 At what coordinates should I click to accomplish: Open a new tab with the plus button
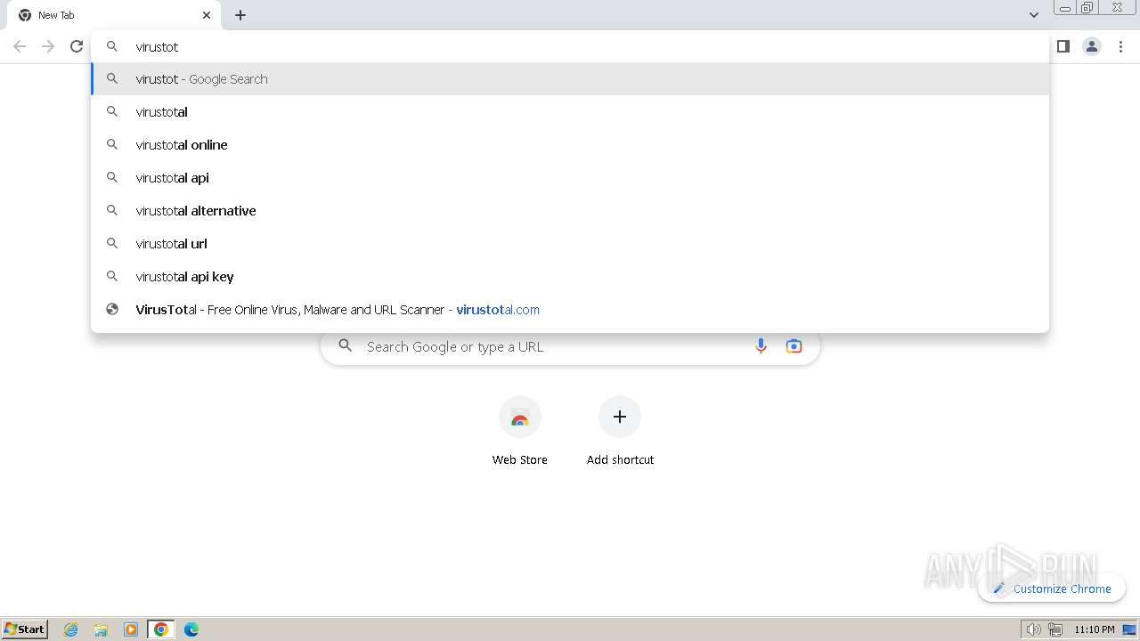pos(240,15)
